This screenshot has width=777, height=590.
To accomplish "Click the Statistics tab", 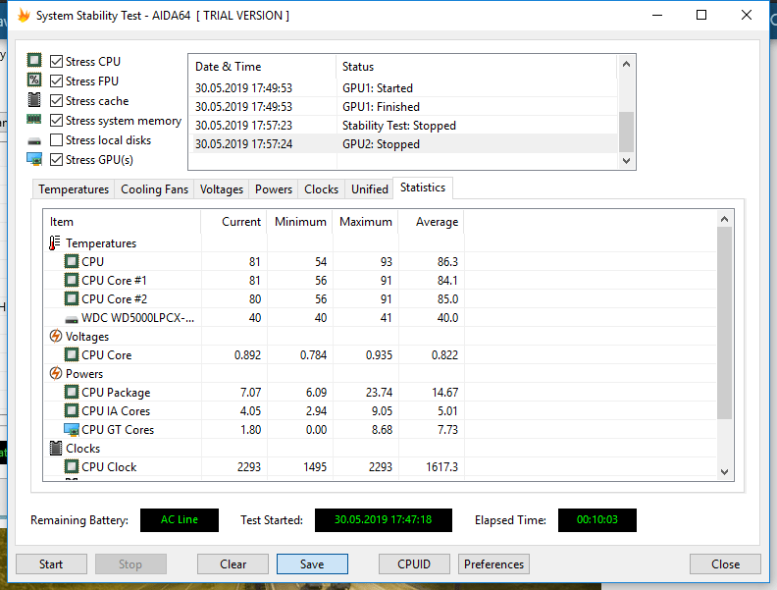I will pyautogui.click(x=423, y=188).
